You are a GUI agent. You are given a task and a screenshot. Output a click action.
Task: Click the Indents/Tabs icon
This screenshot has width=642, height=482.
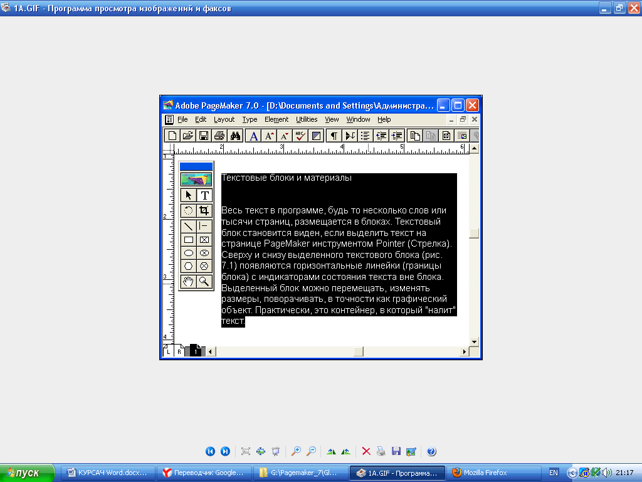pyautogui.click(x=350, y=136)
